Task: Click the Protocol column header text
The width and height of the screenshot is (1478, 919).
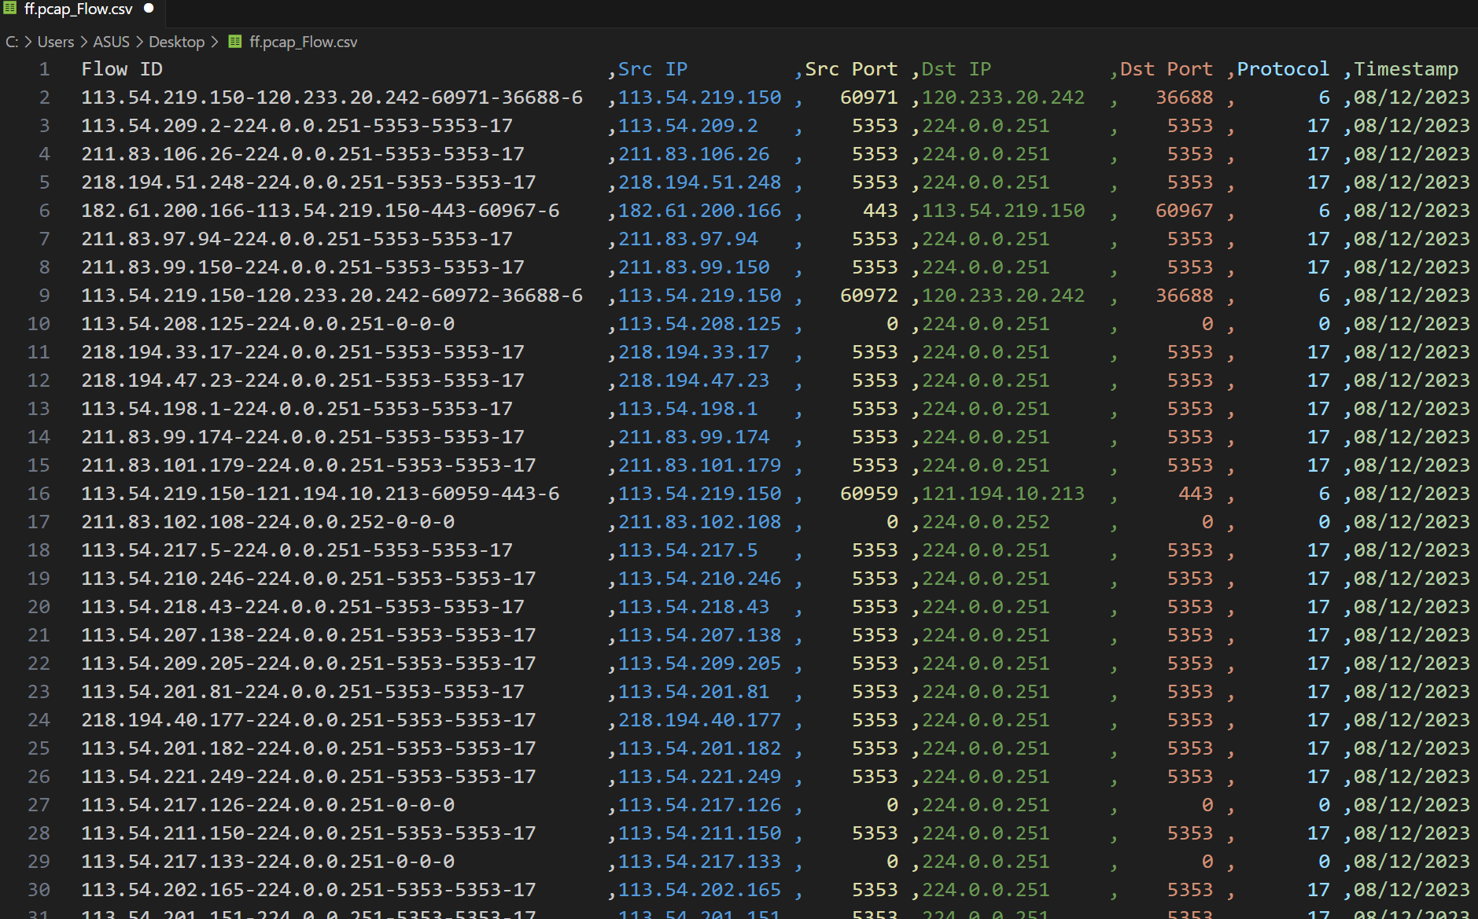Action: pos(1281,69)
